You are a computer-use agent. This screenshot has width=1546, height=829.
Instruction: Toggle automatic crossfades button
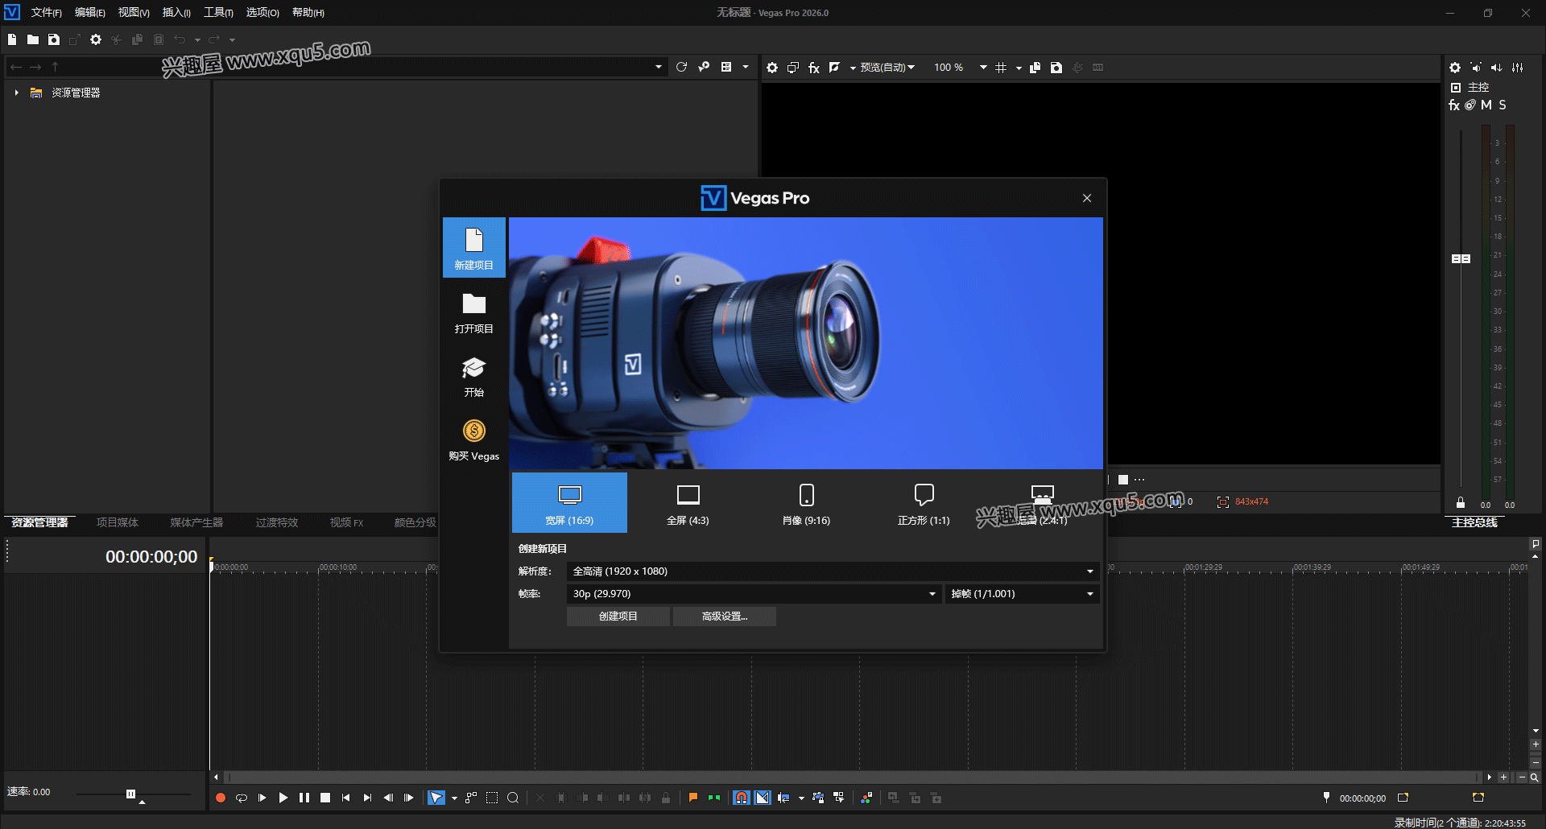[763, 798]
